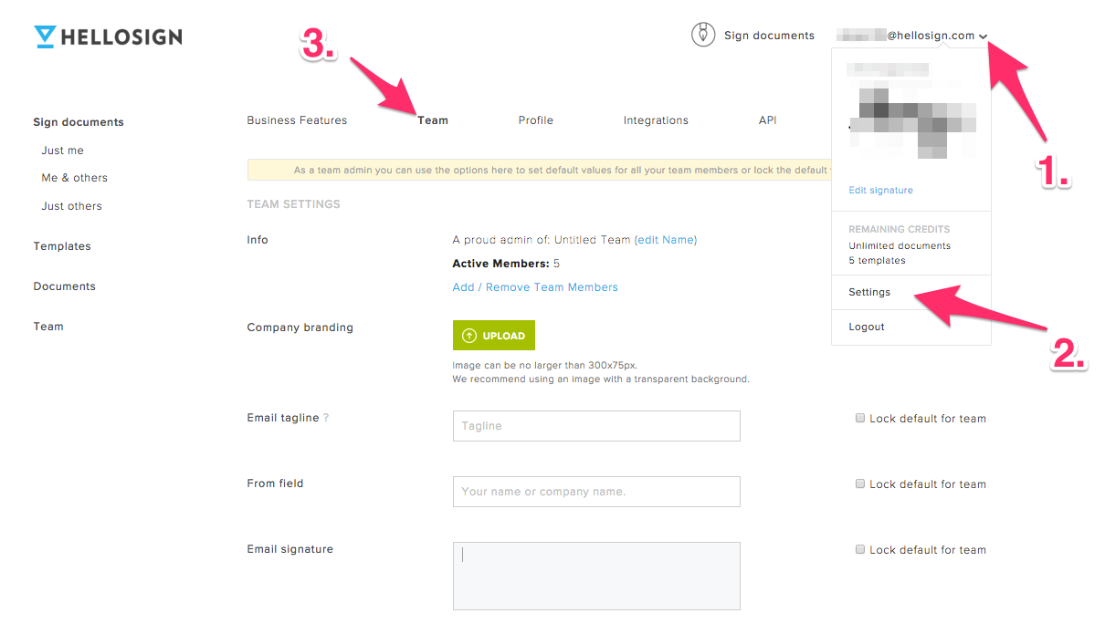Check Lock default for team for From field

tap(860, 483)
